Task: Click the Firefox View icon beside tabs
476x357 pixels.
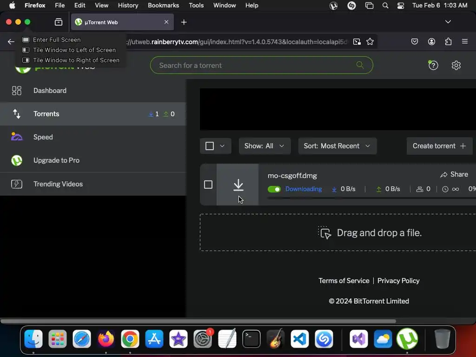Action: (58, 22)
